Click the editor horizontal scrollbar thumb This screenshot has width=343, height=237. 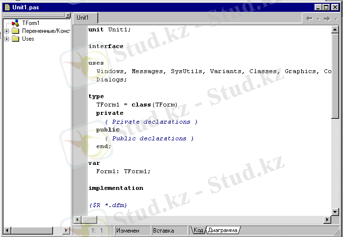89,219
